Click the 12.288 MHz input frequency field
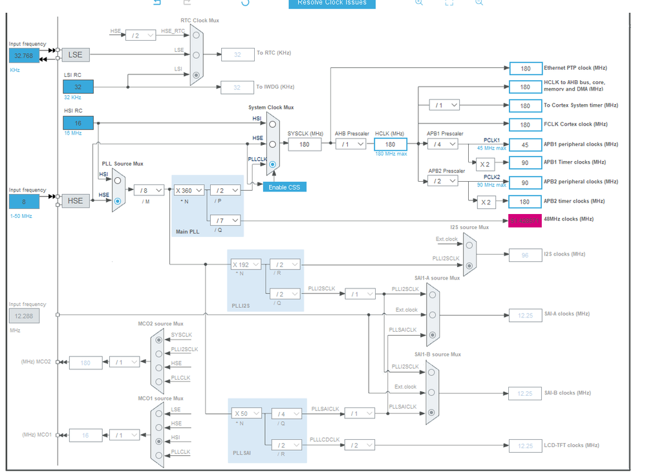This screenshot has width=646, height=476. click(24, 316)
